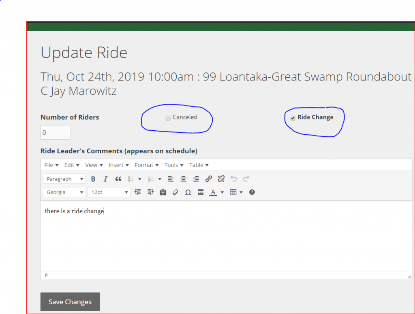The image size is (415, 314).
Task: Click the Save Changes button
Action: 70,302
